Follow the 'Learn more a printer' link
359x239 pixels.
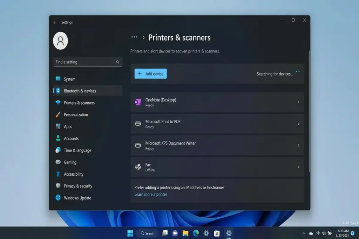(x=151, y=195)
